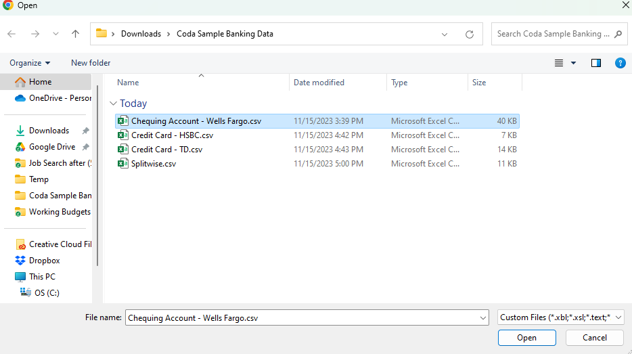Collapse the Today group chevron
This screenshot has width=632, height=354.
tap(113, 104)
